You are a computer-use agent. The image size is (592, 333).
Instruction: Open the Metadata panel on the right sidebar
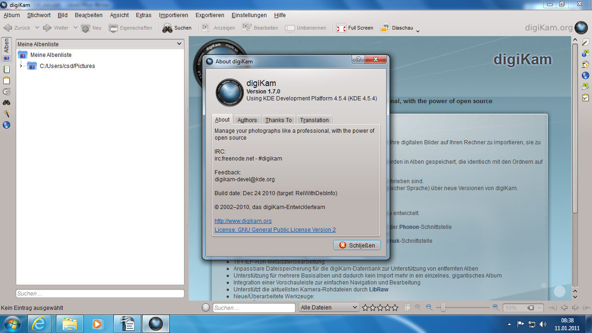click(x=585, y=53)
